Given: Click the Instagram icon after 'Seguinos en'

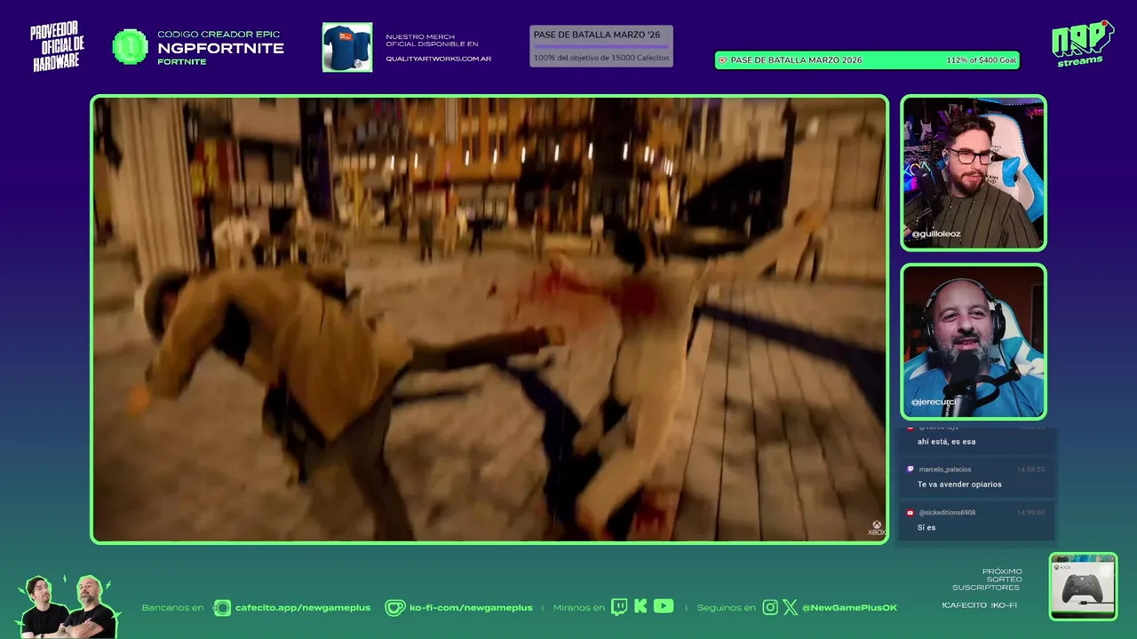Looking at the screenshot, I should (770, 608).
